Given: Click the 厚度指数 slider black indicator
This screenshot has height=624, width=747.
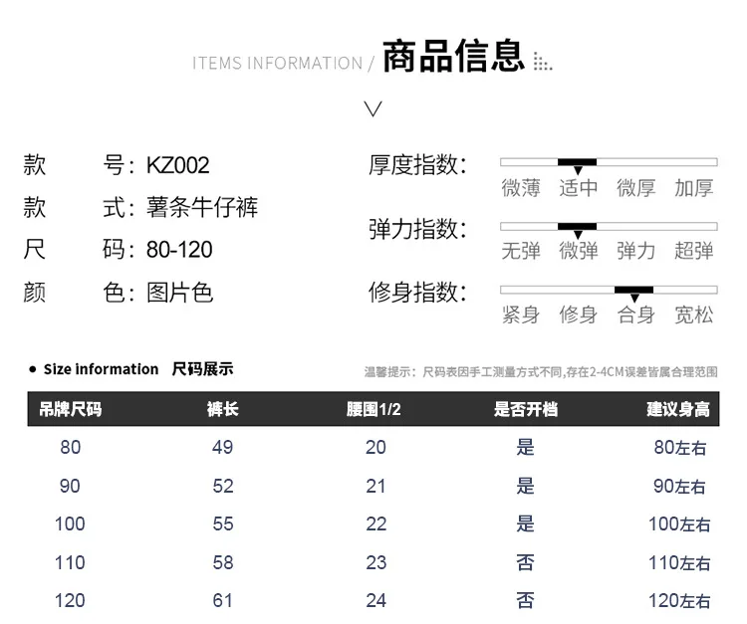Looking at the screenshot, I should pyautogui.click(x=577, y=162).
